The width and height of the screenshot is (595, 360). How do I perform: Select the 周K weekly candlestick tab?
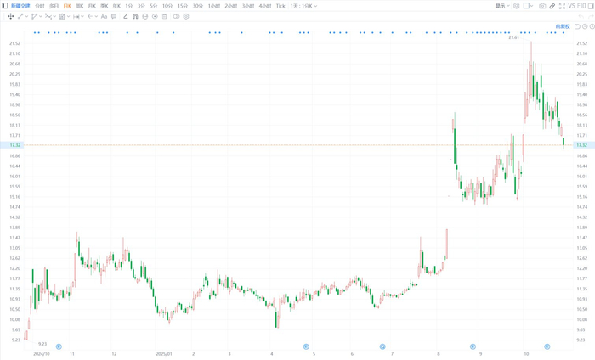[80, 6]
